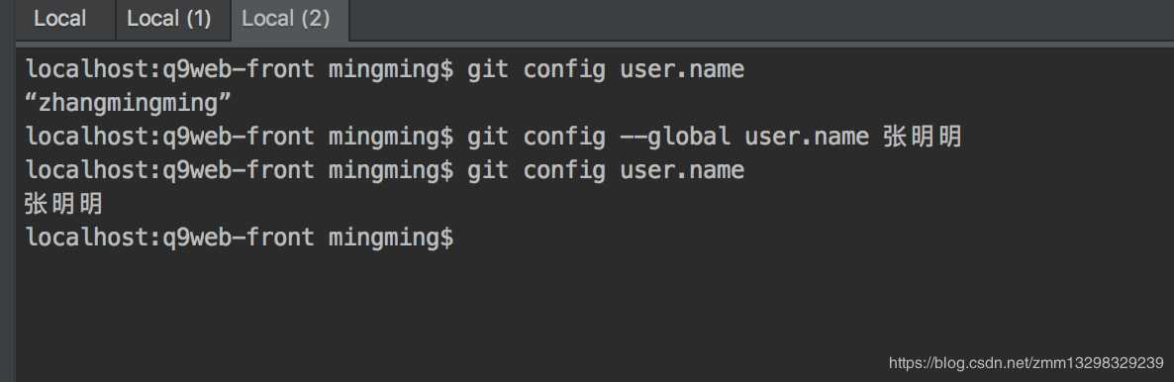Click 'localhost' at the start of the first line
The image size is (1174, 382).
88,69
